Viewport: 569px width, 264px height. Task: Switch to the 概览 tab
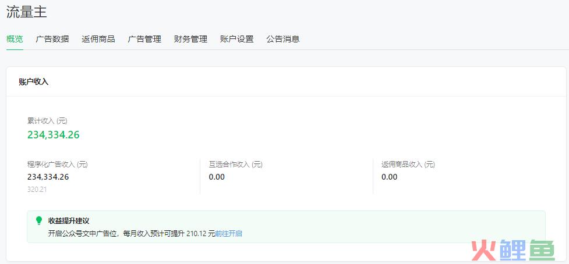point(15,39)
